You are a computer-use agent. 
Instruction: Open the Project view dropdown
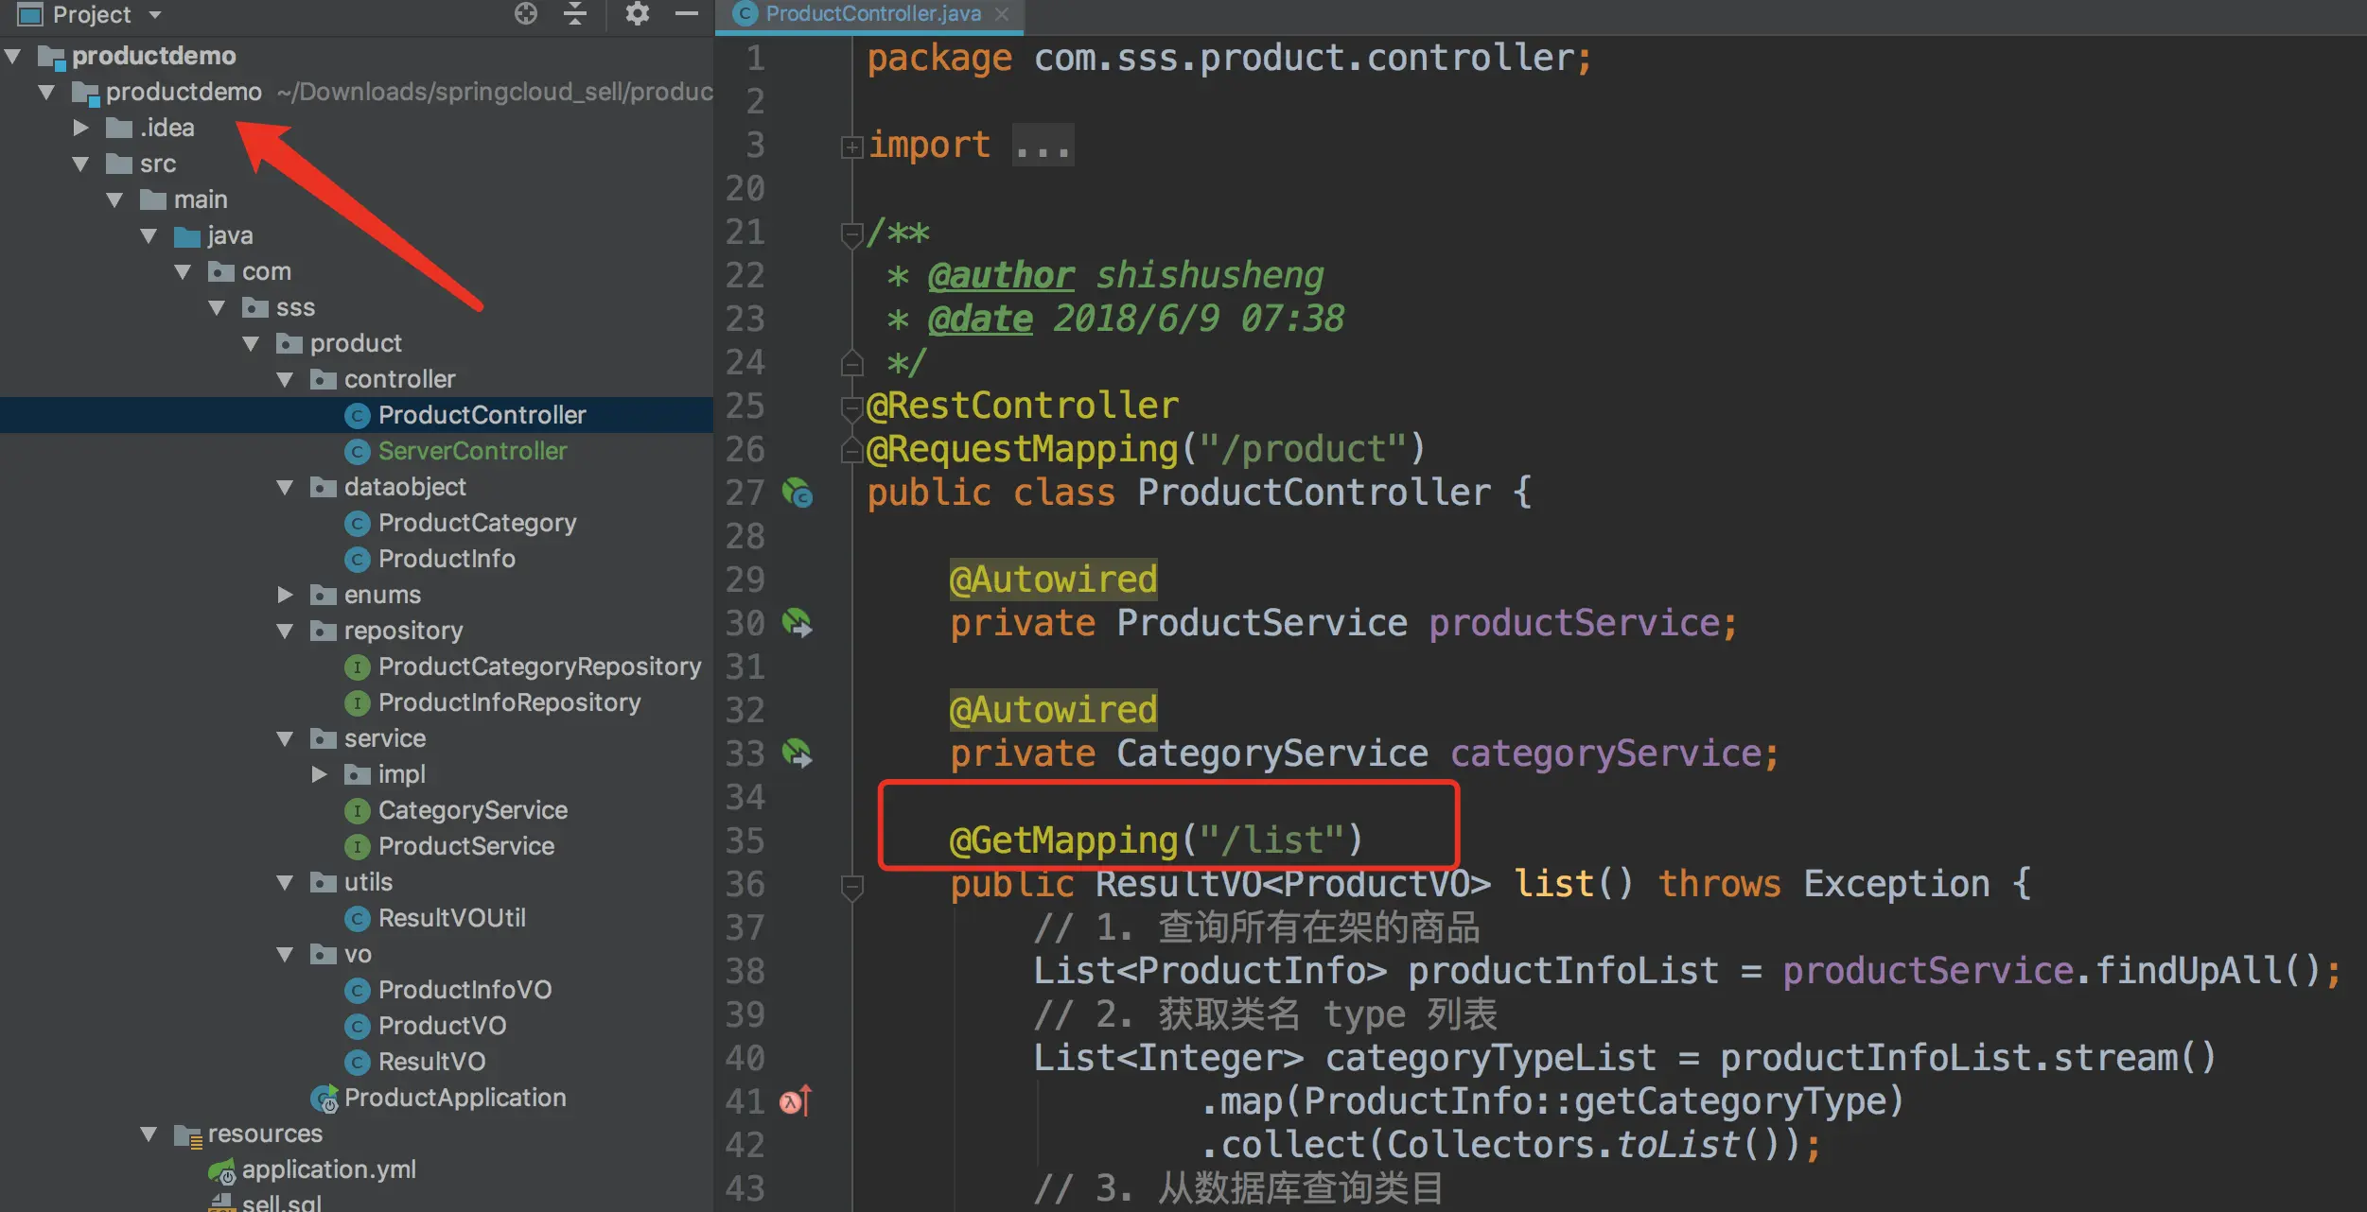[155, 15]
